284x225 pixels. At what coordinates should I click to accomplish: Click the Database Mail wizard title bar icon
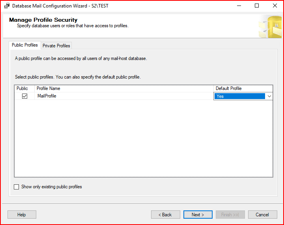[7, 6]
